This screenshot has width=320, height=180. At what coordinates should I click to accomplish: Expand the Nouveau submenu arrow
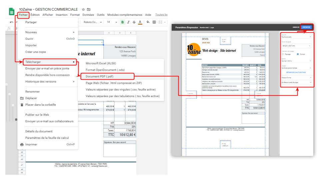(x=74, y=32)
